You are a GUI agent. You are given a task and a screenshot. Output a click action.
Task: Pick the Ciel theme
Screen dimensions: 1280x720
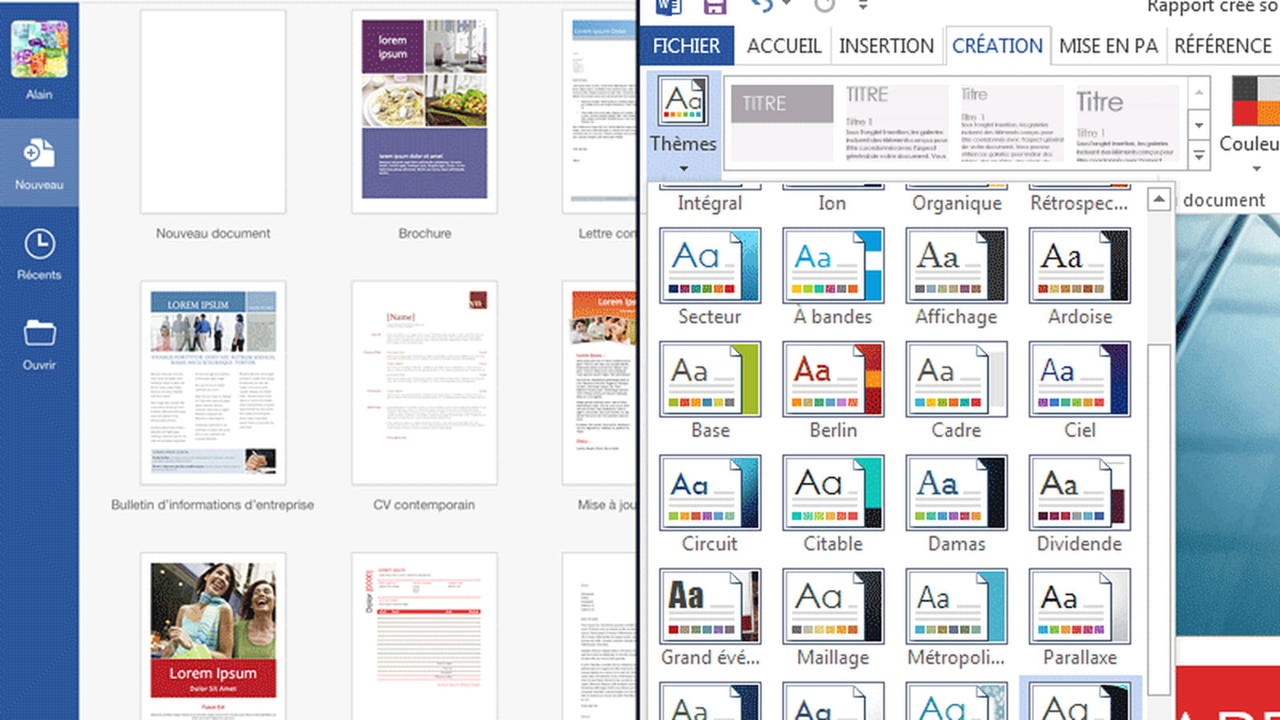coord(1079,390)
